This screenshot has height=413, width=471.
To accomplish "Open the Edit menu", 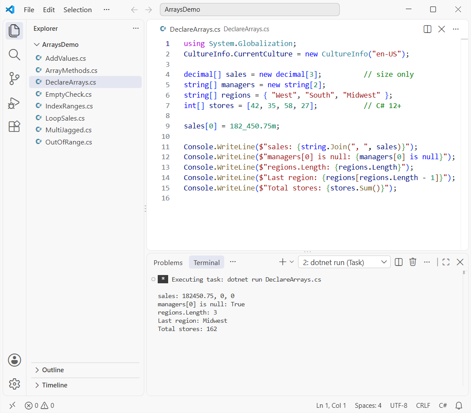I will point(49,10).
